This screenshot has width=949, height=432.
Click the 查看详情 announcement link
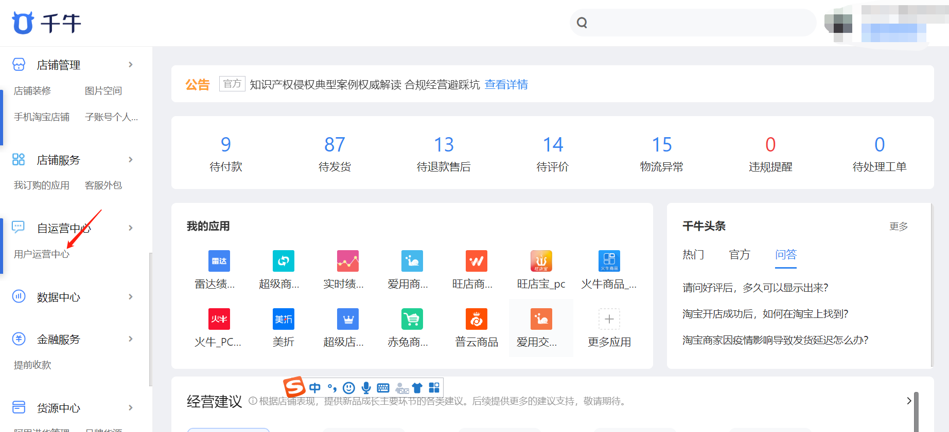[506, 84]
